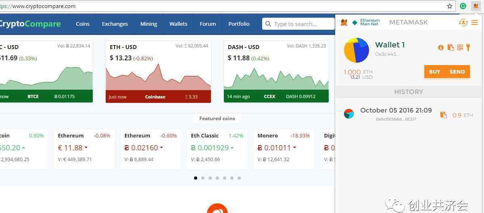
Task: Open the MetaMask hamburger menu
Action: point(474,23)
